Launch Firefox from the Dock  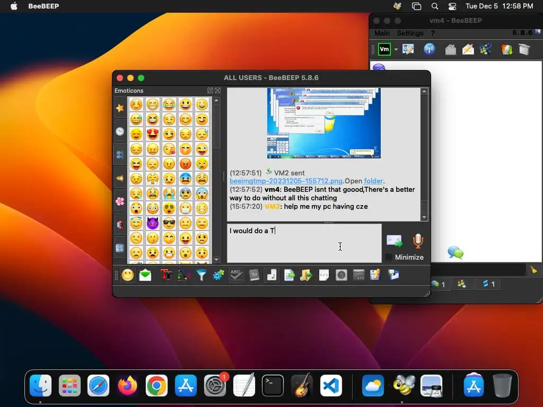tap(127, 386)
